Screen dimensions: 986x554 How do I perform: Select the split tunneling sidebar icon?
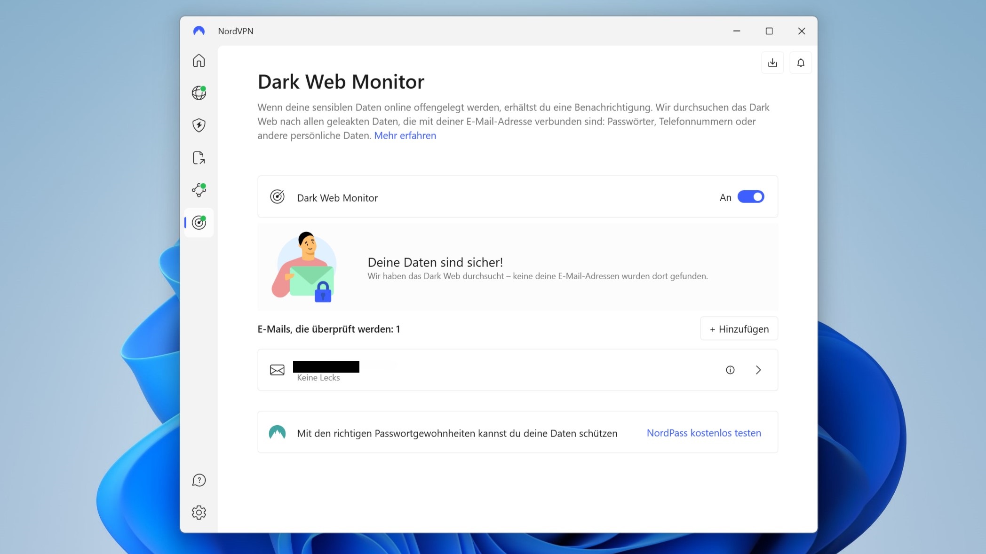[199, 158]
